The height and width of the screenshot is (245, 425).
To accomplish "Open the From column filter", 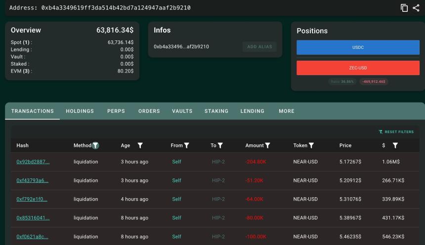I will [186, 145].
